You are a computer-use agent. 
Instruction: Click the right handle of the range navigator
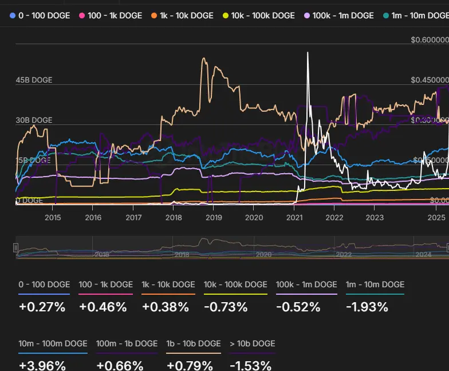(x=447, y=248)
